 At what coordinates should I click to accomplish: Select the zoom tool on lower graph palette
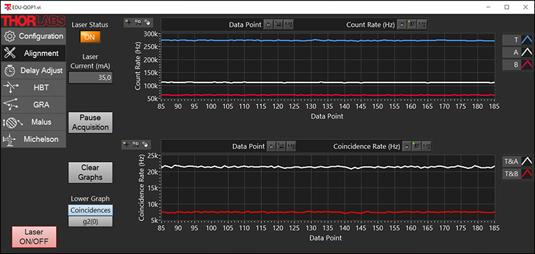(x=136, y=145)
